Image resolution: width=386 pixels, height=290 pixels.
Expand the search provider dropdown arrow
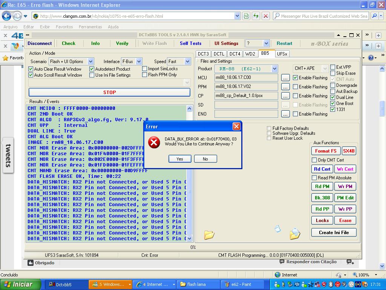click(381, 16)
